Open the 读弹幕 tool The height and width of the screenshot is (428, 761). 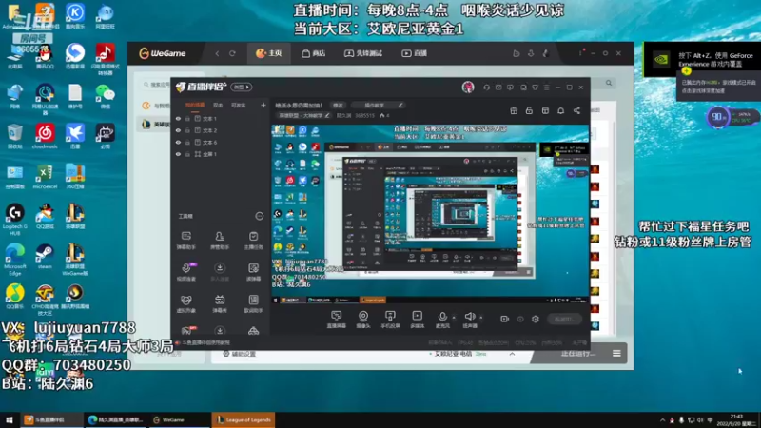point(253,272)
